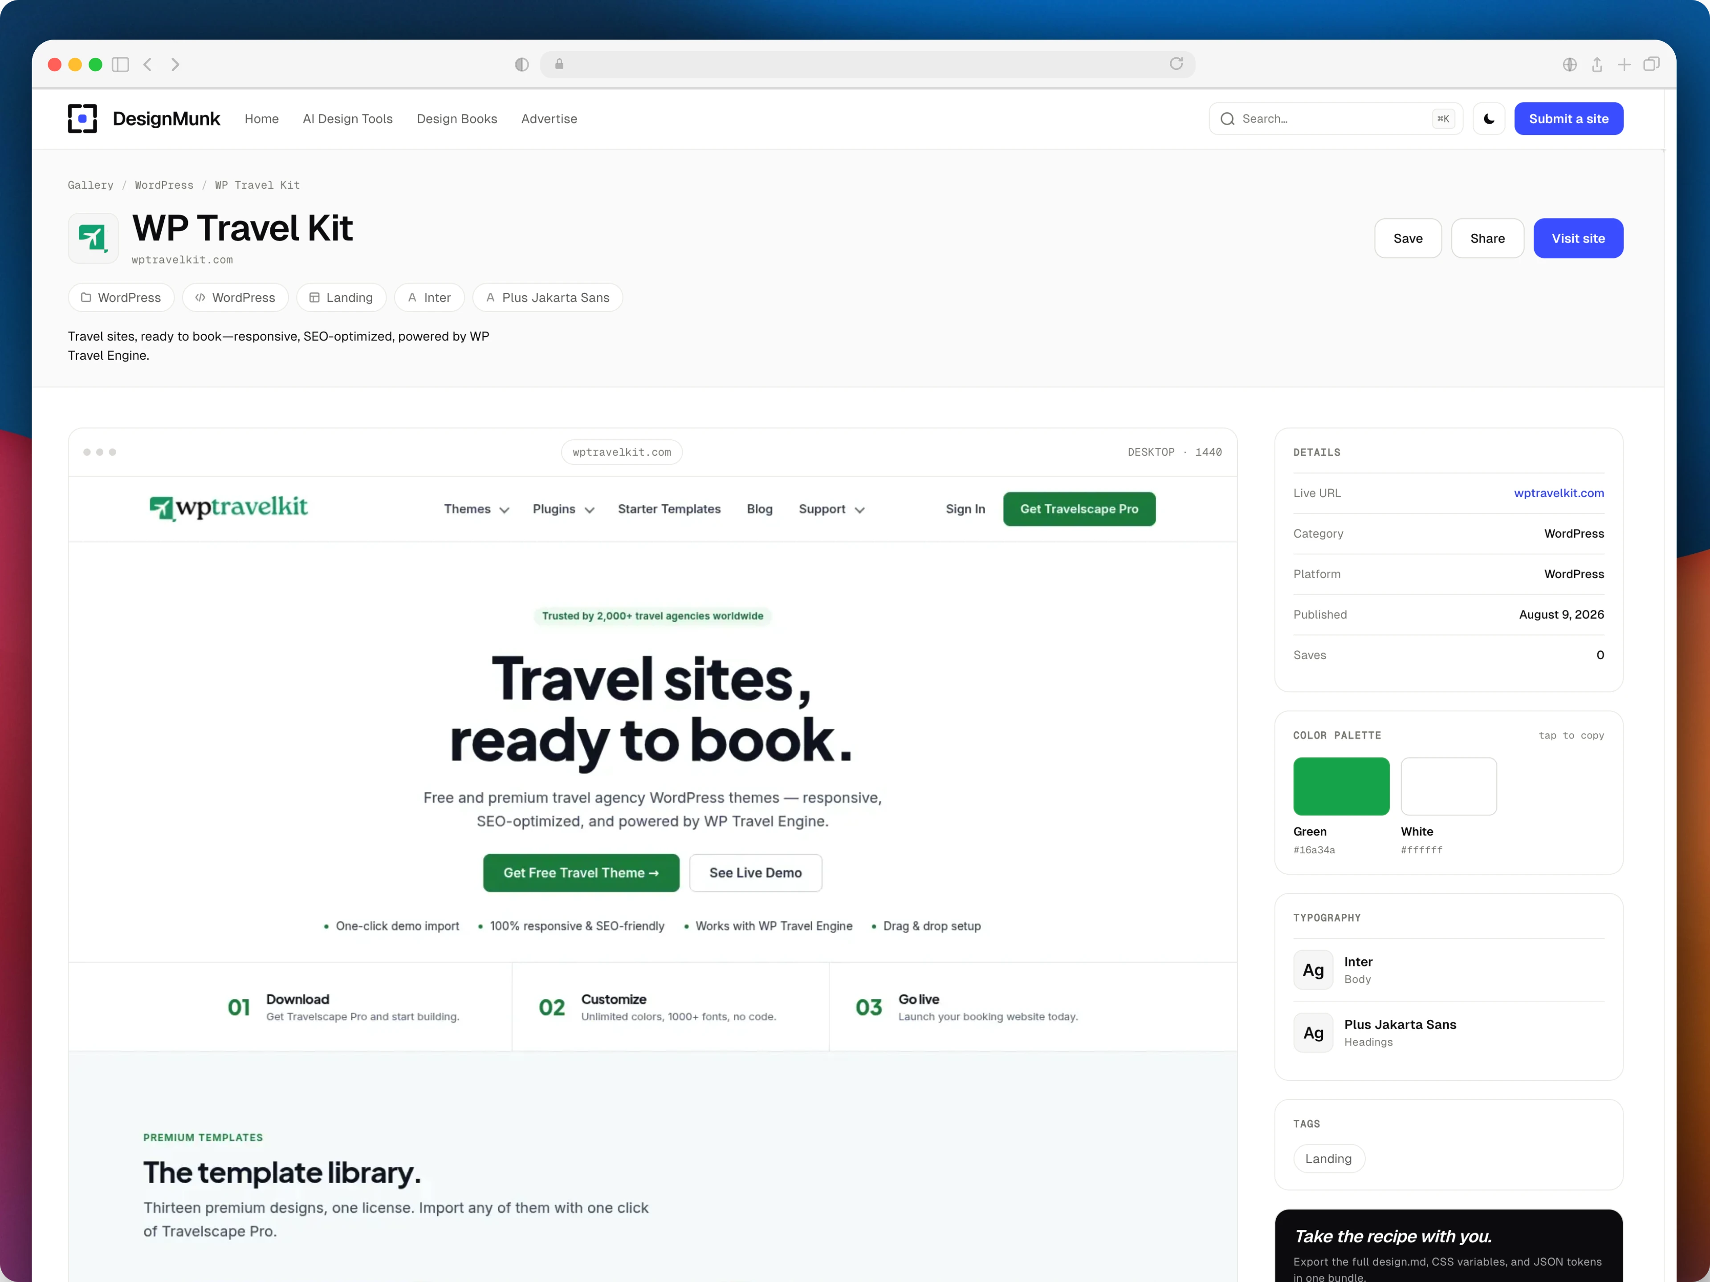Click the privacy shield icon in toolbar

(522, 64)
